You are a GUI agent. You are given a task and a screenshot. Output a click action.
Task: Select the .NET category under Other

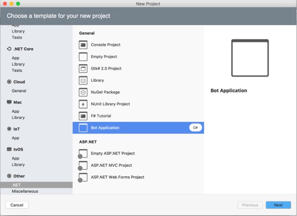37,185
